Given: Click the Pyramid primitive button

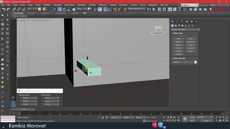Looking at the screenshot, I should point(191,48).
